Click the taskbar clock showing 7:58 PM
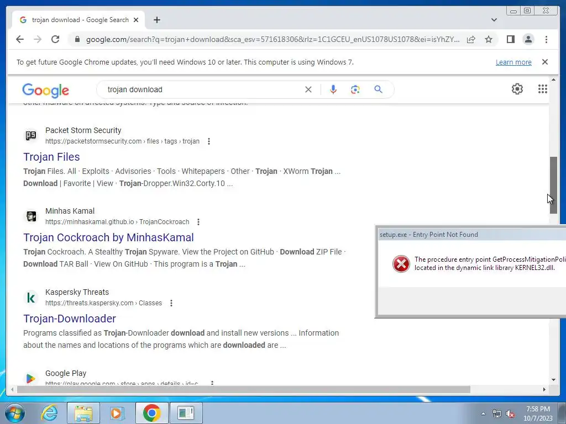This screenshot has height=424, width=566. click(538, 414)
